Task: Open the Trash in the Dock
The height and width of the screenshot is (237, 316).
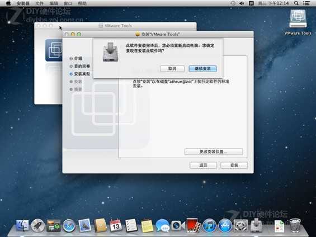Action: coord(295,225)
